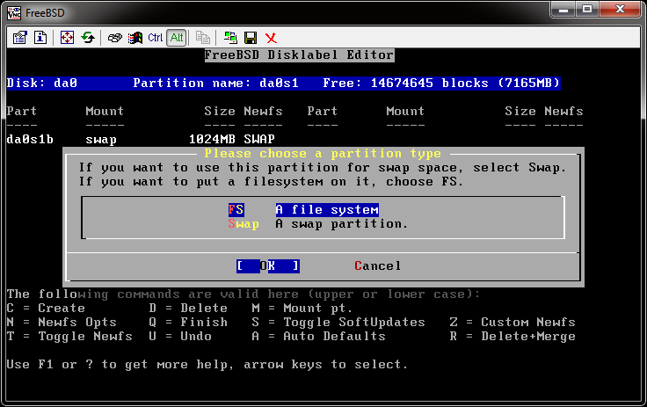Click the 'N = Newfs Opts' command hint

click(x=62, y=322)
